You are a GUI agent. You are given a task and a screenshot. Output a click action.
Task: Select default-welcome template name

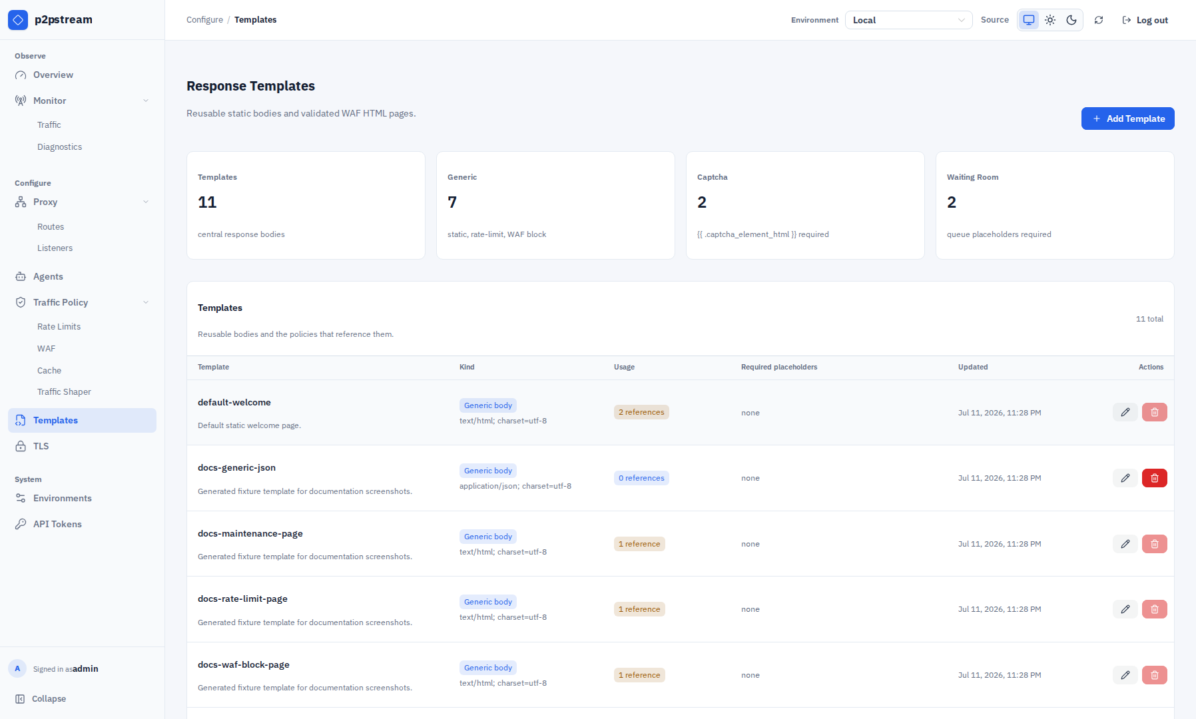coord(234,403)
